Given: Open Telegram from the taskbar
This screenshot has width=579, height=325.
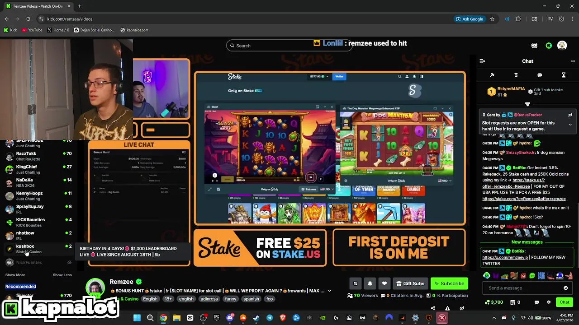Looking at the screenshot, I should pyautogui.click(x=270, y=318).
